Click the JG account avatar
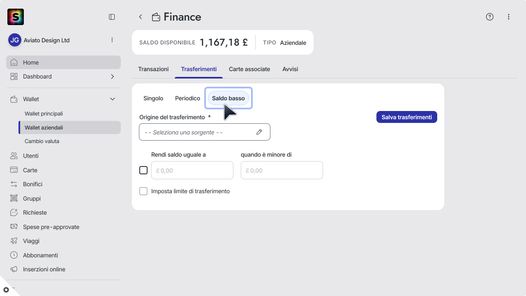The width and height of the screenshot is (526, 296). click(x=15, y=40)
